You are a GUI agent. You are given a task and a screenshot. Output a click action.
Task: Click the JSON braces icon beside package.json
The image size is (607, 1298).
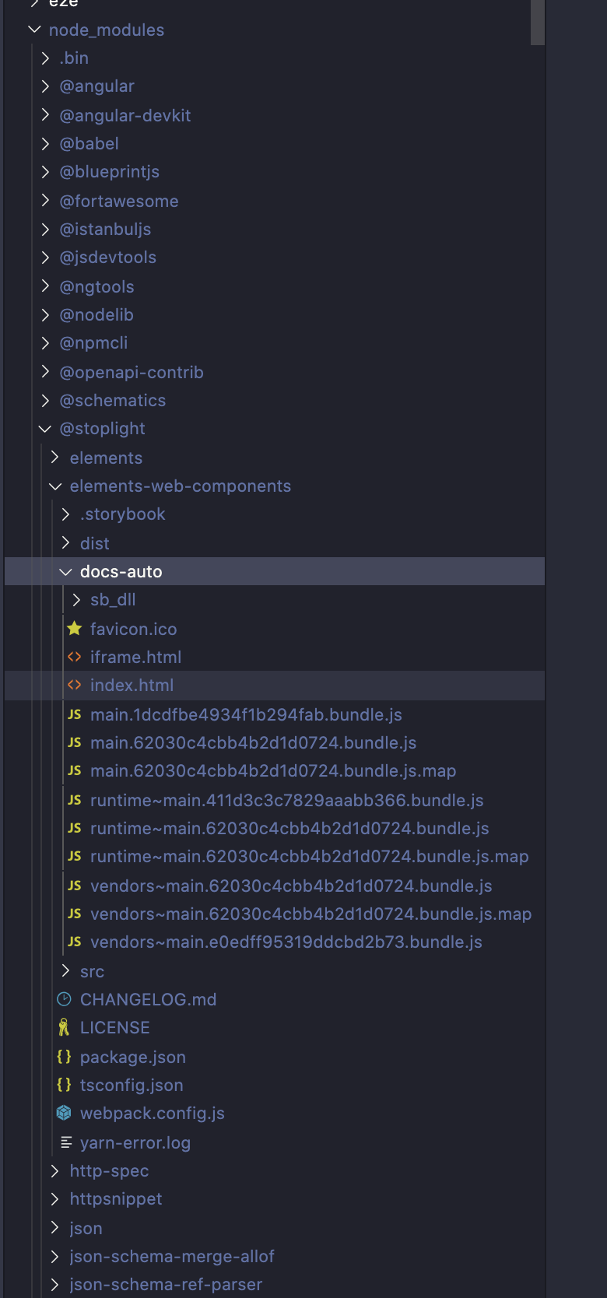click(x=63, y=1057)
